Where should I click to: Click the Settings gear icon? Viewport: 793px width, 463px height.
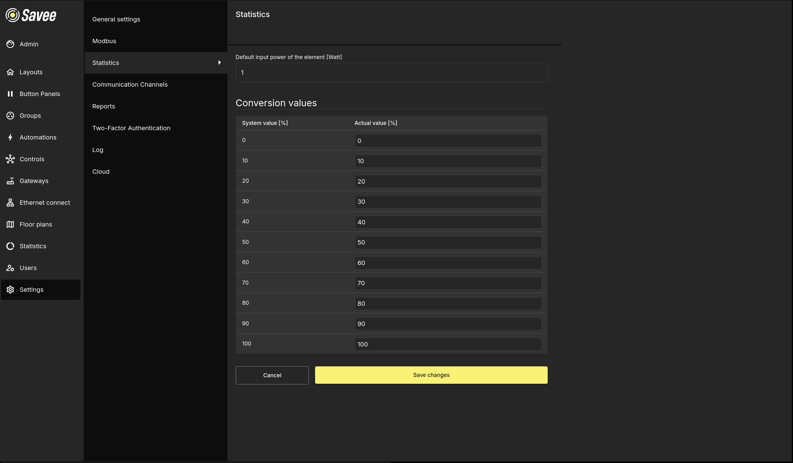pos(10,290)
